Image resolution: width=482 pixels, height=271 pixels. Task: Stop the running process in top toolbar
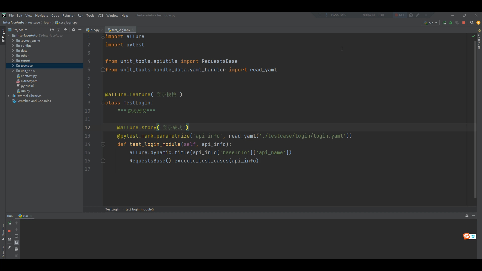(x=464, y=23)
